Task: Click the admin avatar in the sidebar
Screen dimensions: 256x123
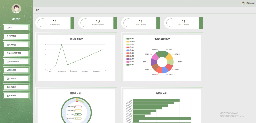Action: click(16, 9)
